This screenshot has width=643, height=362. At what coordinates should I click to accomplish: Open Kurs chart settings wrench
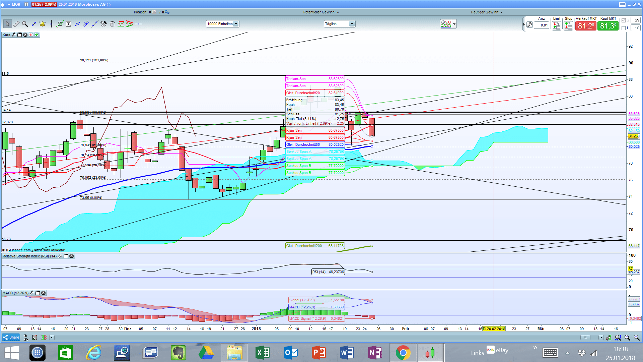coord(14,35)
